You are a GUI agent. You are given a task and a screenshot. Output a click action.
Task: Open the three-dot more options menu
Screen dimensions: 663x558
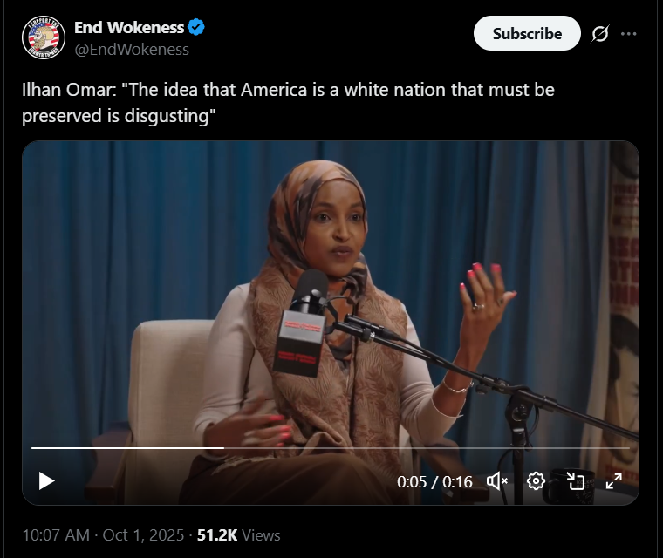[629, 34]
